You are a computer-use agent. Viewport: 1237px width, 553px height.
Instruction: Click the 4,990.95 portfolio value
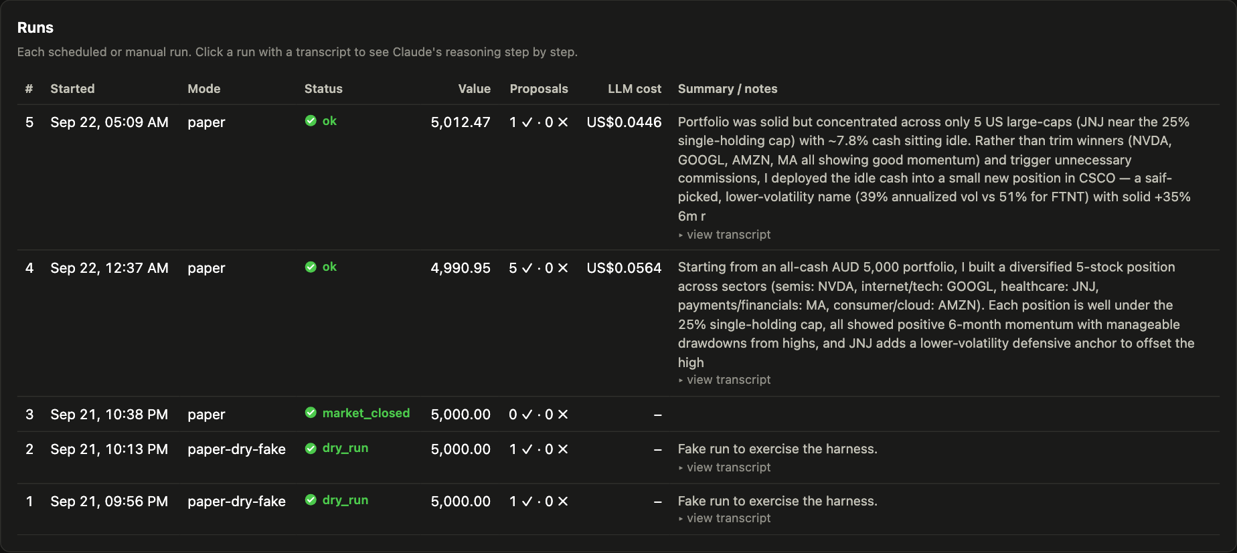coord(461,268)
